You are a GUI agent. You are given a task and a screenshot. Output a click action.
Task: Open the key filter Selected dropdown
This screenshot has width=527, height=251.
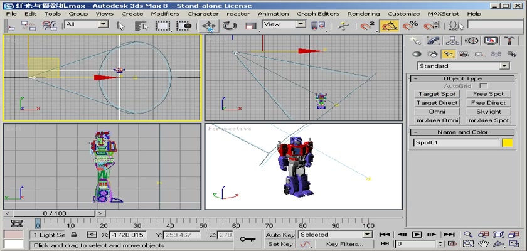336,235
